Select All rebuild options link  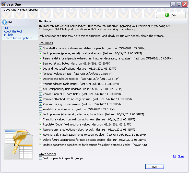[174, 156]
